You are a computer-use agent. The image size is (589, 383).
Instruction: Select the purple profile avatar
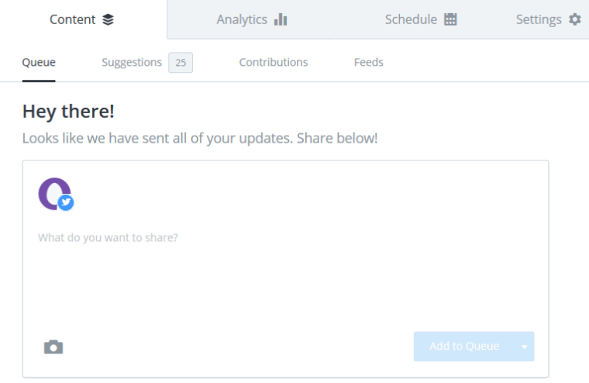tap(53, 193)
